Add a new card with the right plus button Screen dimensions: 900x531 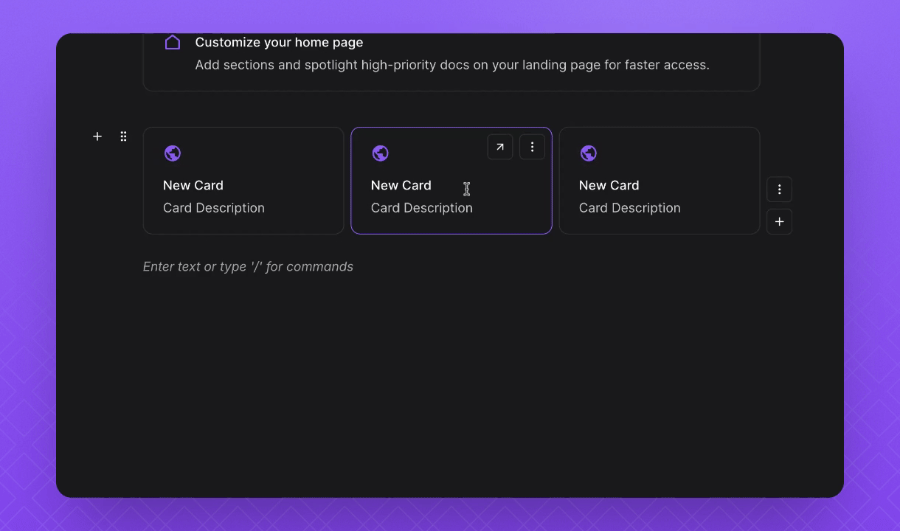click(x=779, y=222)
